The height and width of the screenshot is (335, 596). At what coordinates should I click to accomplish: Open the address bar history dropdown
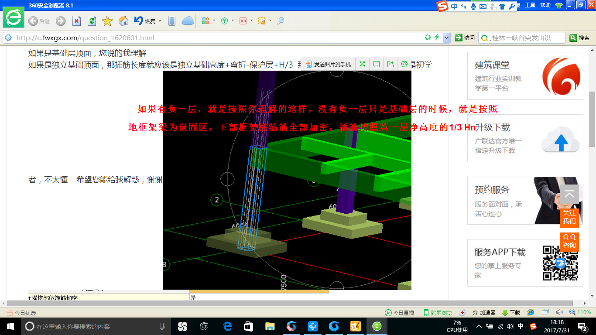click(x=446, y=38)
